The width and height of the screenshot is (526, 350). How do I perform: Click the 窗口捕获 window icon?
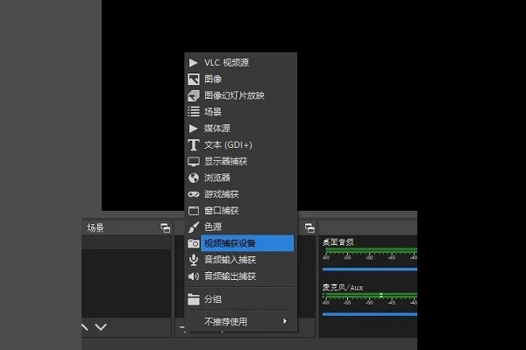(194, 211)
